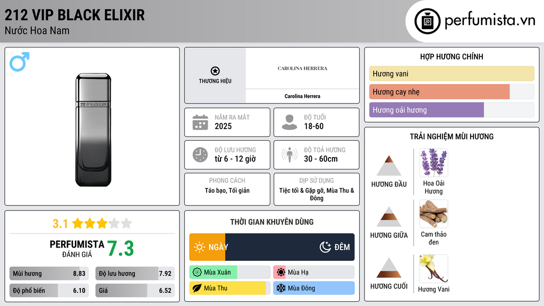Click the clock icon for Độ lưu hương

click(x=200, y=155)
